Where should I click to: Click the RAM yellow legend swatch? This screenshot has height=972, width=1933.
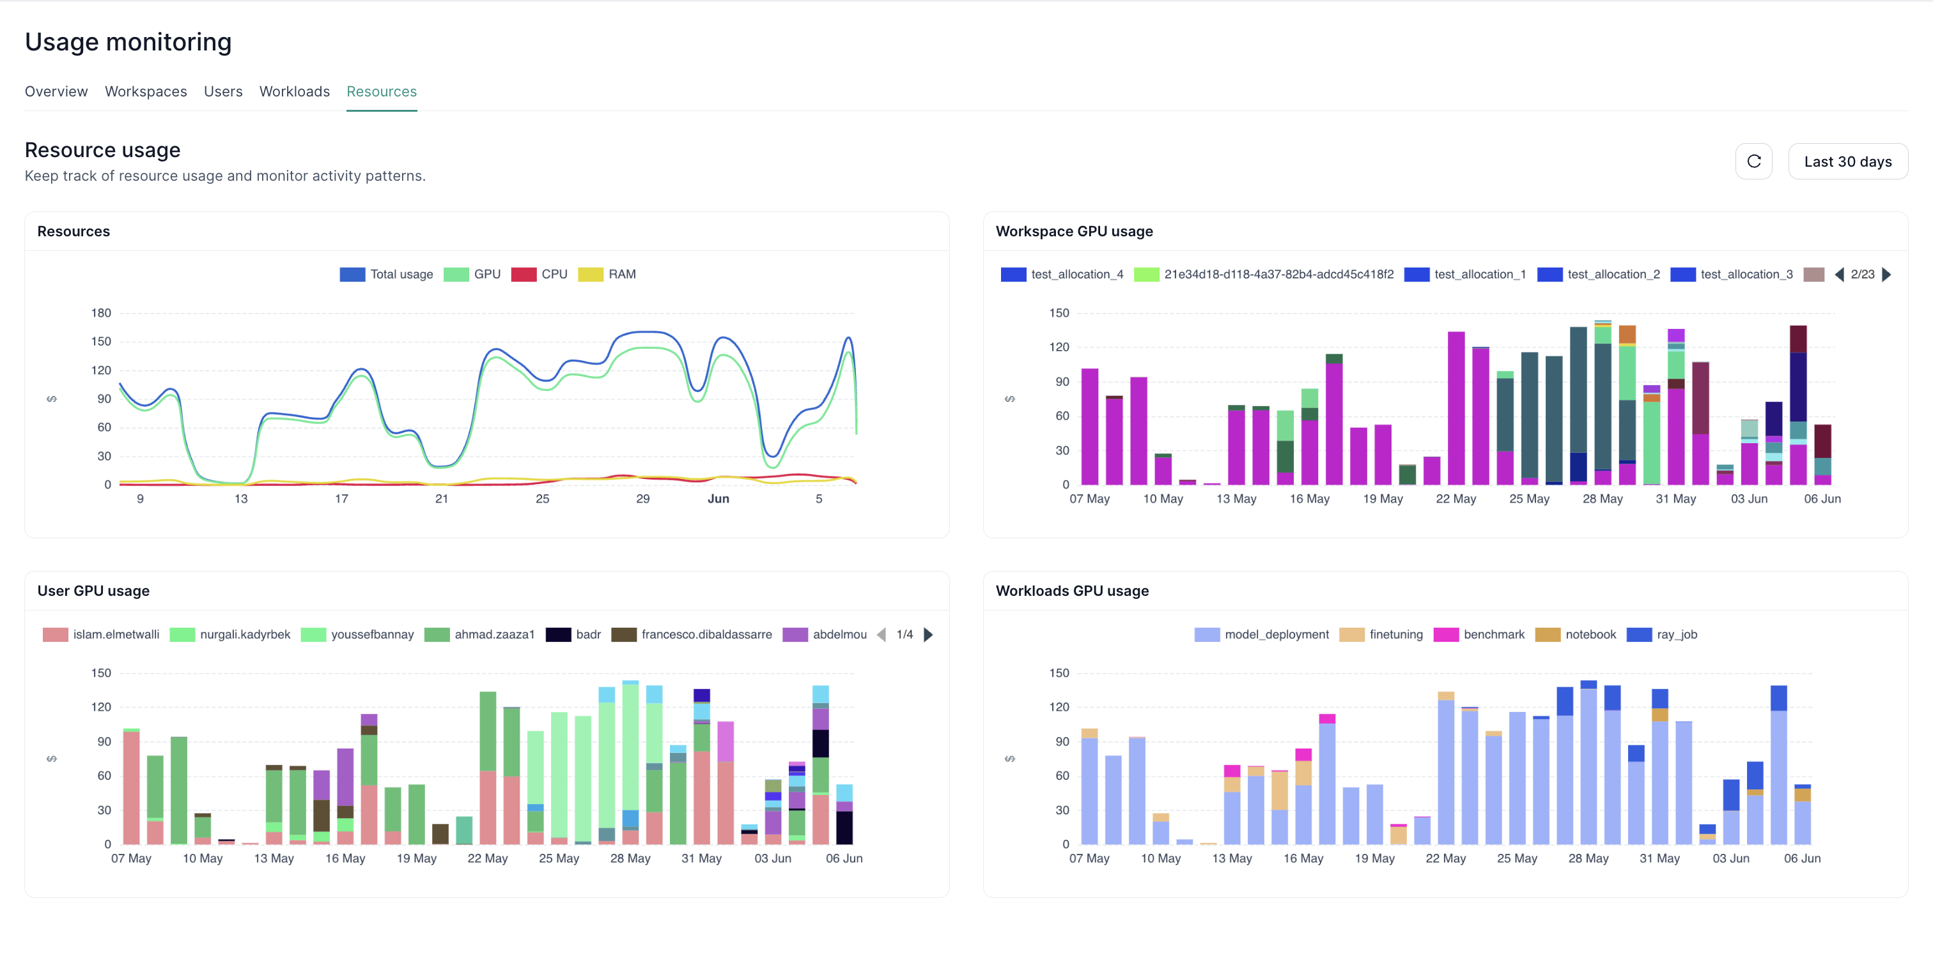coord(591,274)
